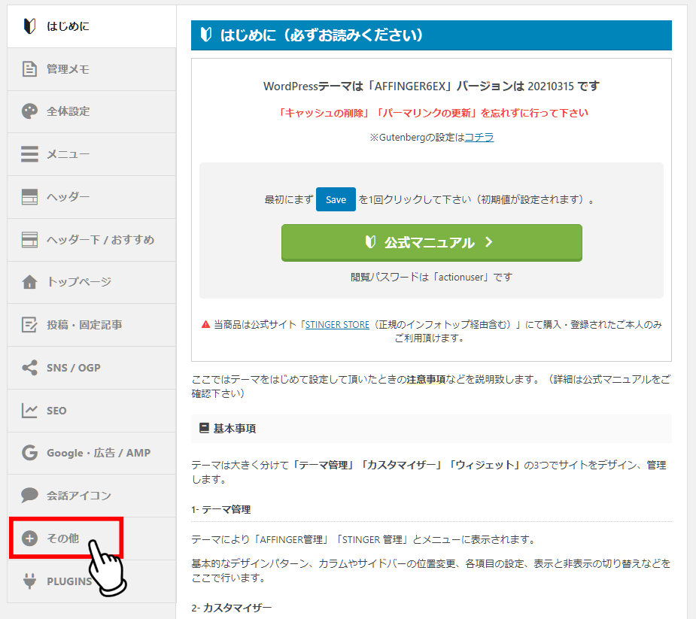
Task: Open the SEO settings tab
Action: pos(92,411)
